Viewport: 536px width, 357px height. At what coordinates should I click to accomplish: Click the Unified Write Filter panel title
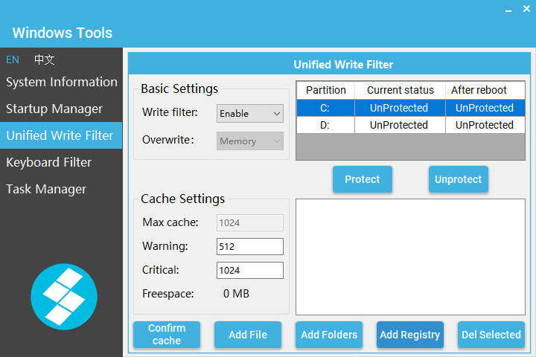click(x=343, y=65)
